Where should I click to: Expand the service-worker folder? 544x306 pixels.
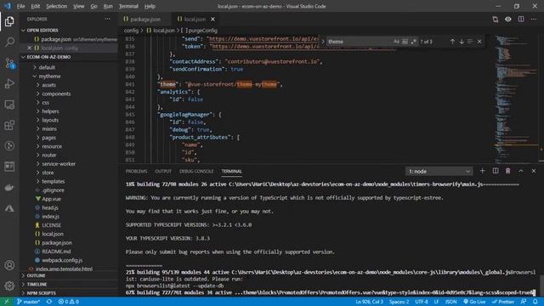point(59,164)
